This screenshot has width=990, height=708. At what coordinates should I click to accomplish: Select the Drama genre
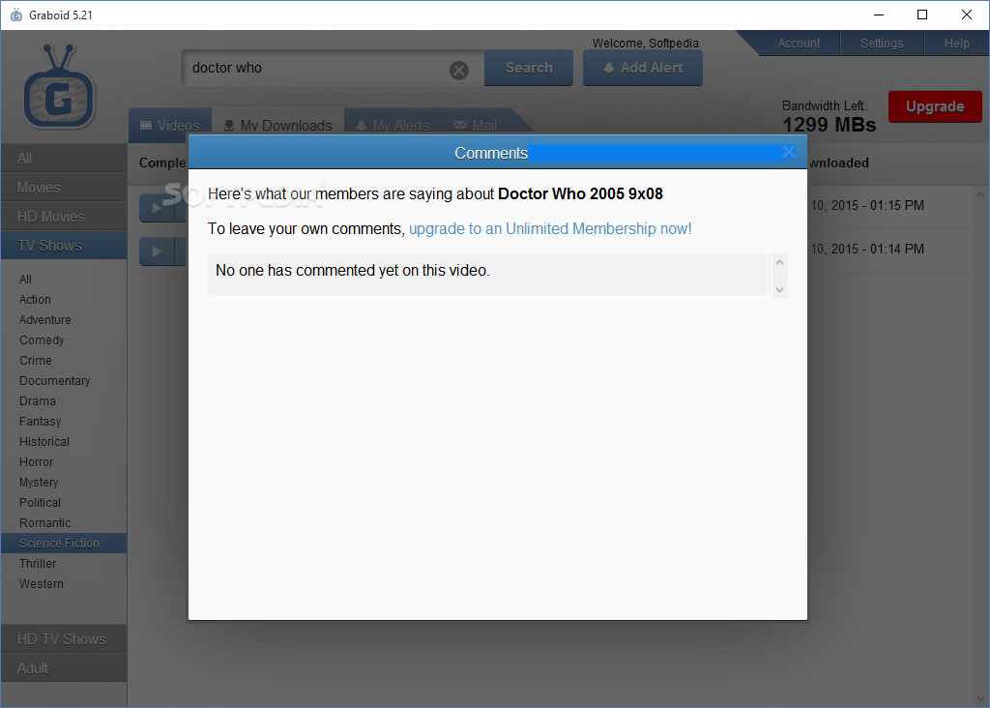click(x=38, y=401)
